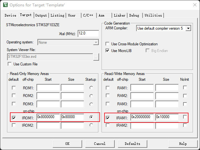This screenshot has height=150, width=200.
Task: Open the Debug tab
Action: tap(135, 15)
